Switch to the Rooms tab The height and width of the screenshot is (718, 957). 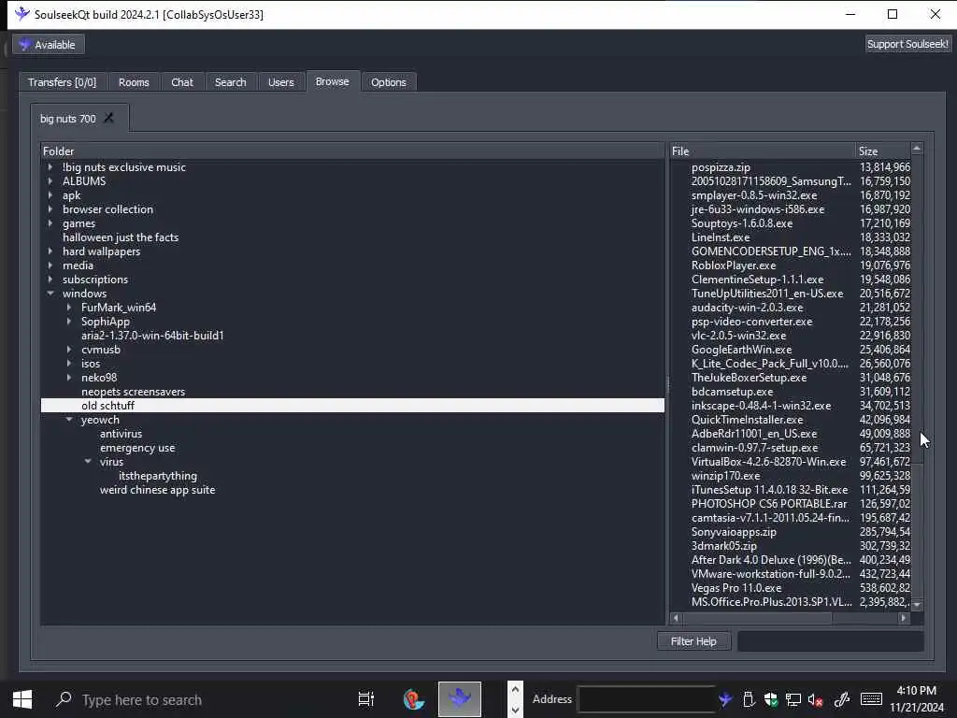tap(134, 82)
